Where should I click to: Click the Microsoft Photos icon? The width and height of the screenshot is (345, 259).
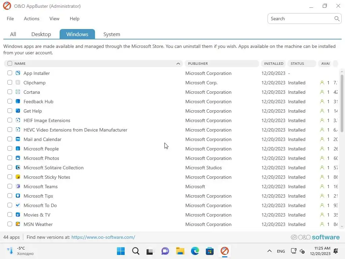click(18, 158)
